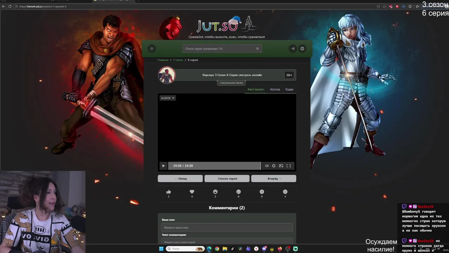Open the Список серий episode list
449x253 pixels.
[x=227, y=179]
